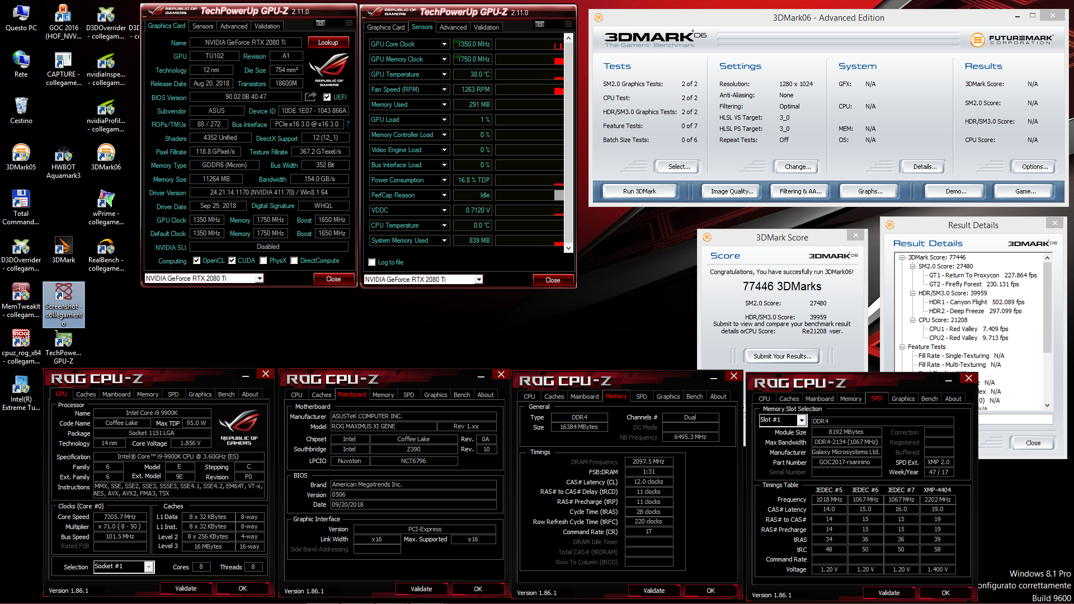Click Validate in first CPU-Z window
Viewport: 1074px width, 604px height.
(186, 588)
